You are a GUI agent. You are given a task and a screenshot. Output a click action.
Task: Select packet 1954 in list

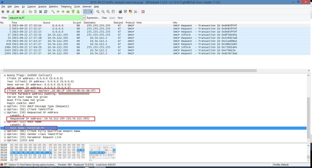pos(155,53)
